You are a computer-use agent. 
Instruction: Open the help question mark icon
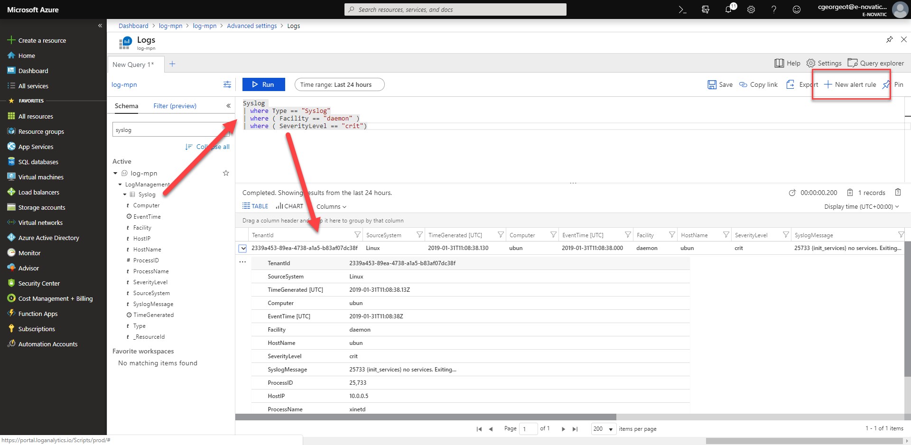pyautogui.click(x=774, y=9)
